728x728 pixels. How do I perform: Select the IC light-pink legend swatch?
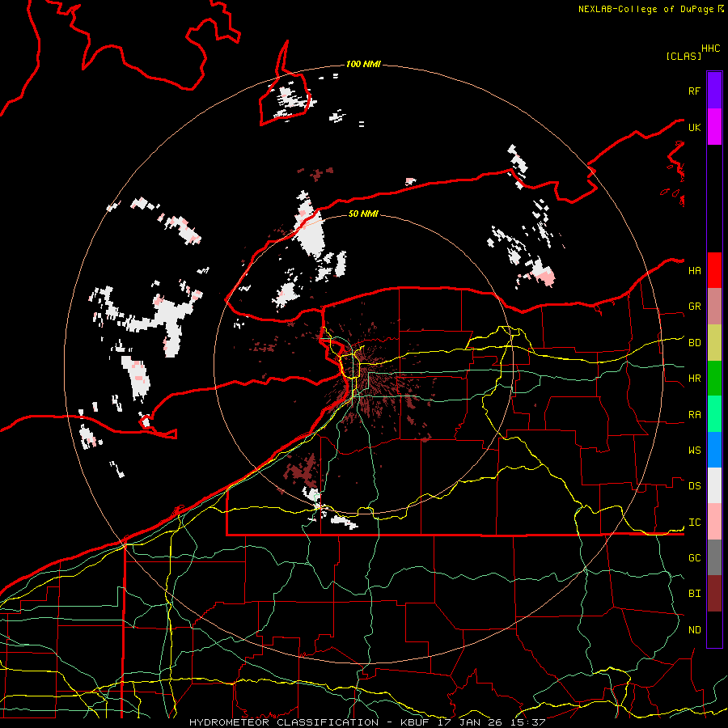tap(714, 522)
